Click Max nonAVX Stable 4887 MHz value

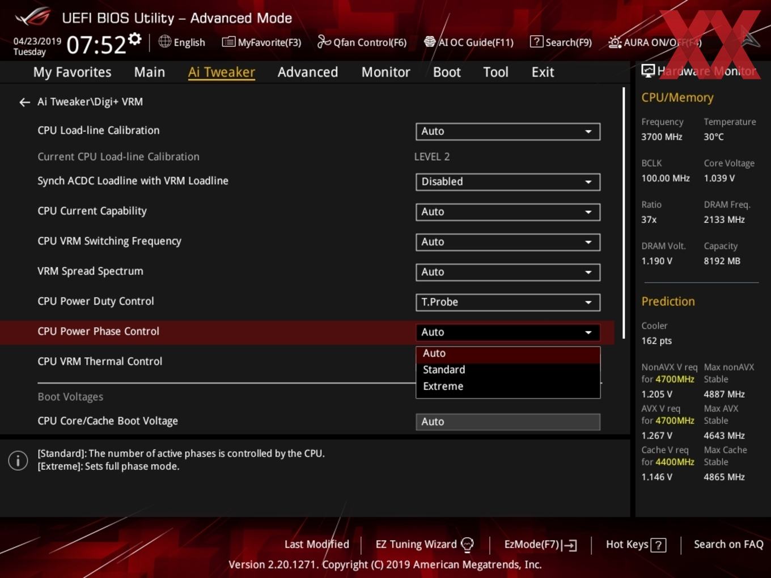coord(724,394)
